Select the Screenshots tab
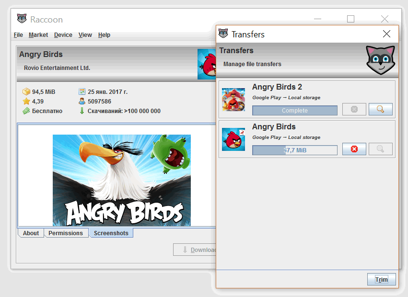The height and width of the screenshot is (297, 408). point(111,233)
